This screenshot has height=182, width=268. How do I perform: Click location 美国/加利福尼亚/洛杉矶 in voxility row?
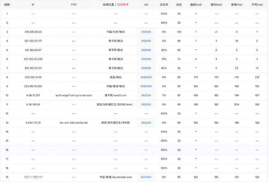(x=115, y=122)
